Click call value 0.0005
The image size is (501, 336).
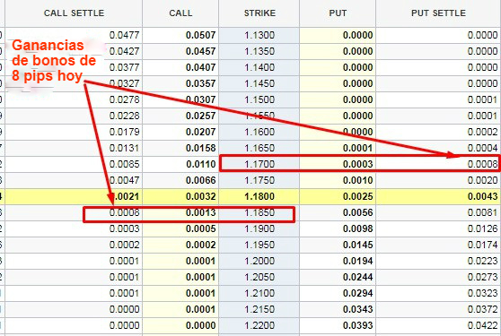point(200,228)
